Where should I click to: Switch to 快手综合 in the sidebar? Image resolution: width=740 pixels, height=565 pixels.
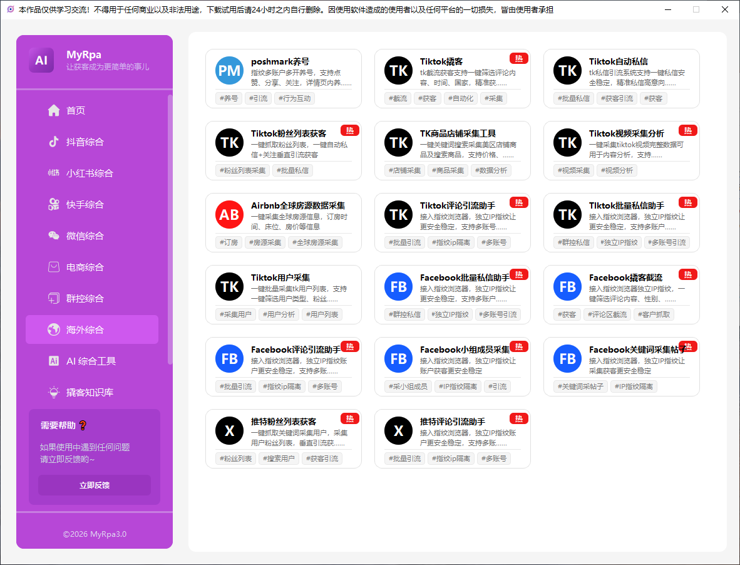coord(92,204)
